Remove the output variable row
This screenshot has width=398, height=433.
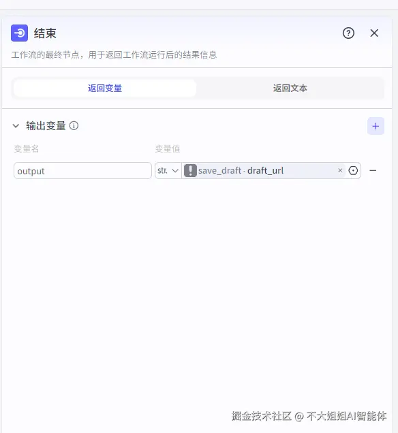(373, 171)
